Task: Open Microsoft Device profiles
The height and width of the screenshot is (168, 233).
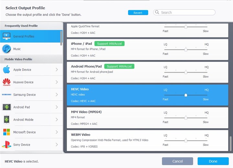Action: coord(31,132)
